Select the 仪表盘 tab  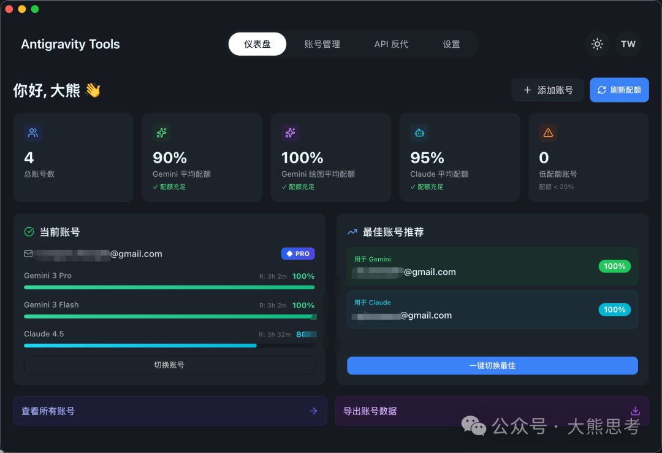point(257,44)
